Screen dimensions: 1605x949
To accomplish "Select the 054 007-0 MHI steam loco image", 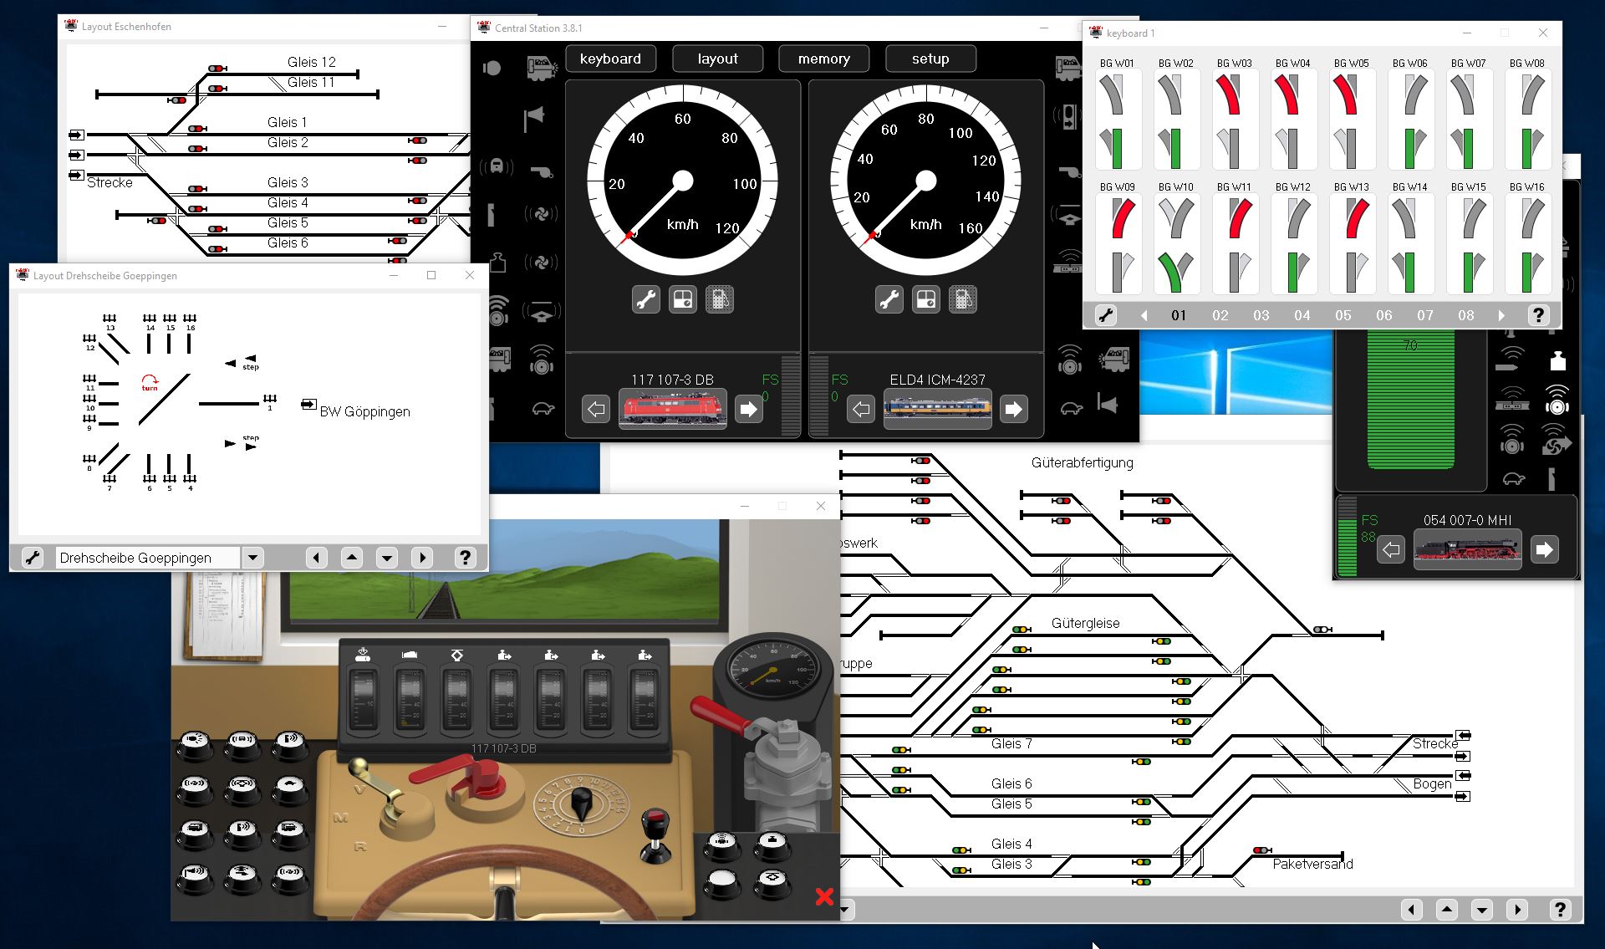I will tap(1467, 549).
